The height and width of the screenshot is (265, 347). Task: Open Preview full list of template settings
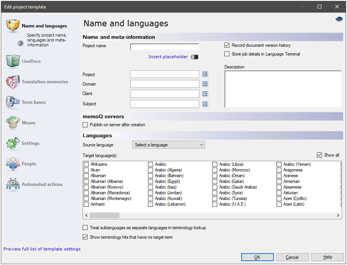(42, 249)
